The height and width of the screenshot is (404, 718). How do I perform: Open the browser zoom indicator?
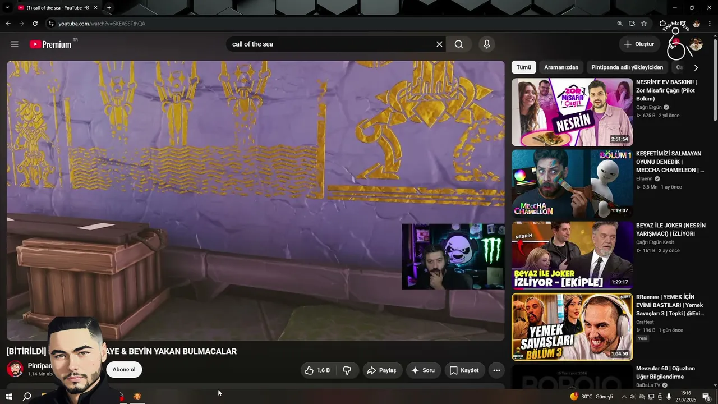click(x=619, y=24)
